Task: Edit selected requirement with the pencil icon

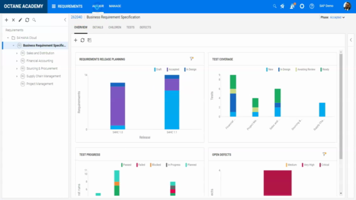Action: (20, 20)
